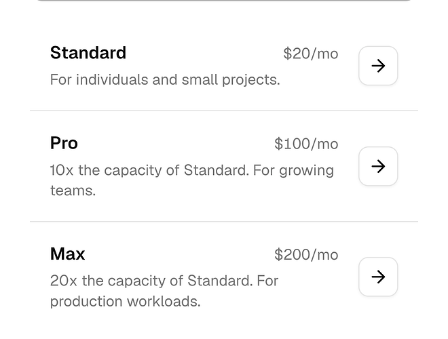This screenshot has width=448, height=339.
Task: Click divider line between Pro and Max
Action: tap(224, 221)
